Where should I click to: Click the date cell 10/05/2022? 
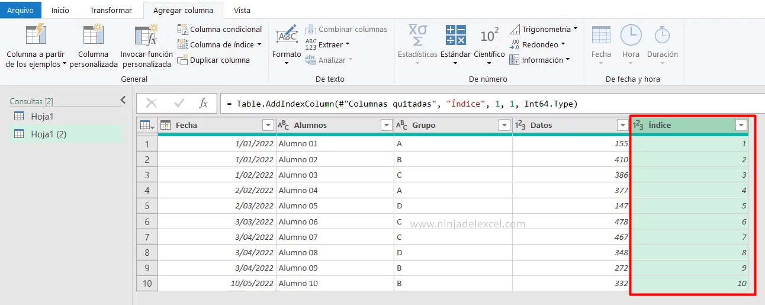point(217,283)
